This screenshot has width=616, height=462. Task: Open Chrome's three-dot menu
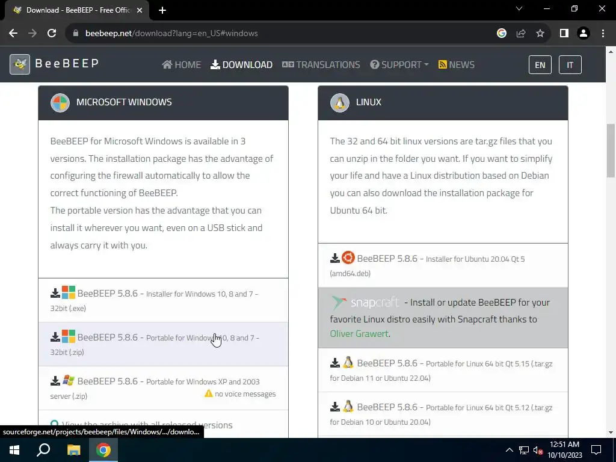pos(603,34)
